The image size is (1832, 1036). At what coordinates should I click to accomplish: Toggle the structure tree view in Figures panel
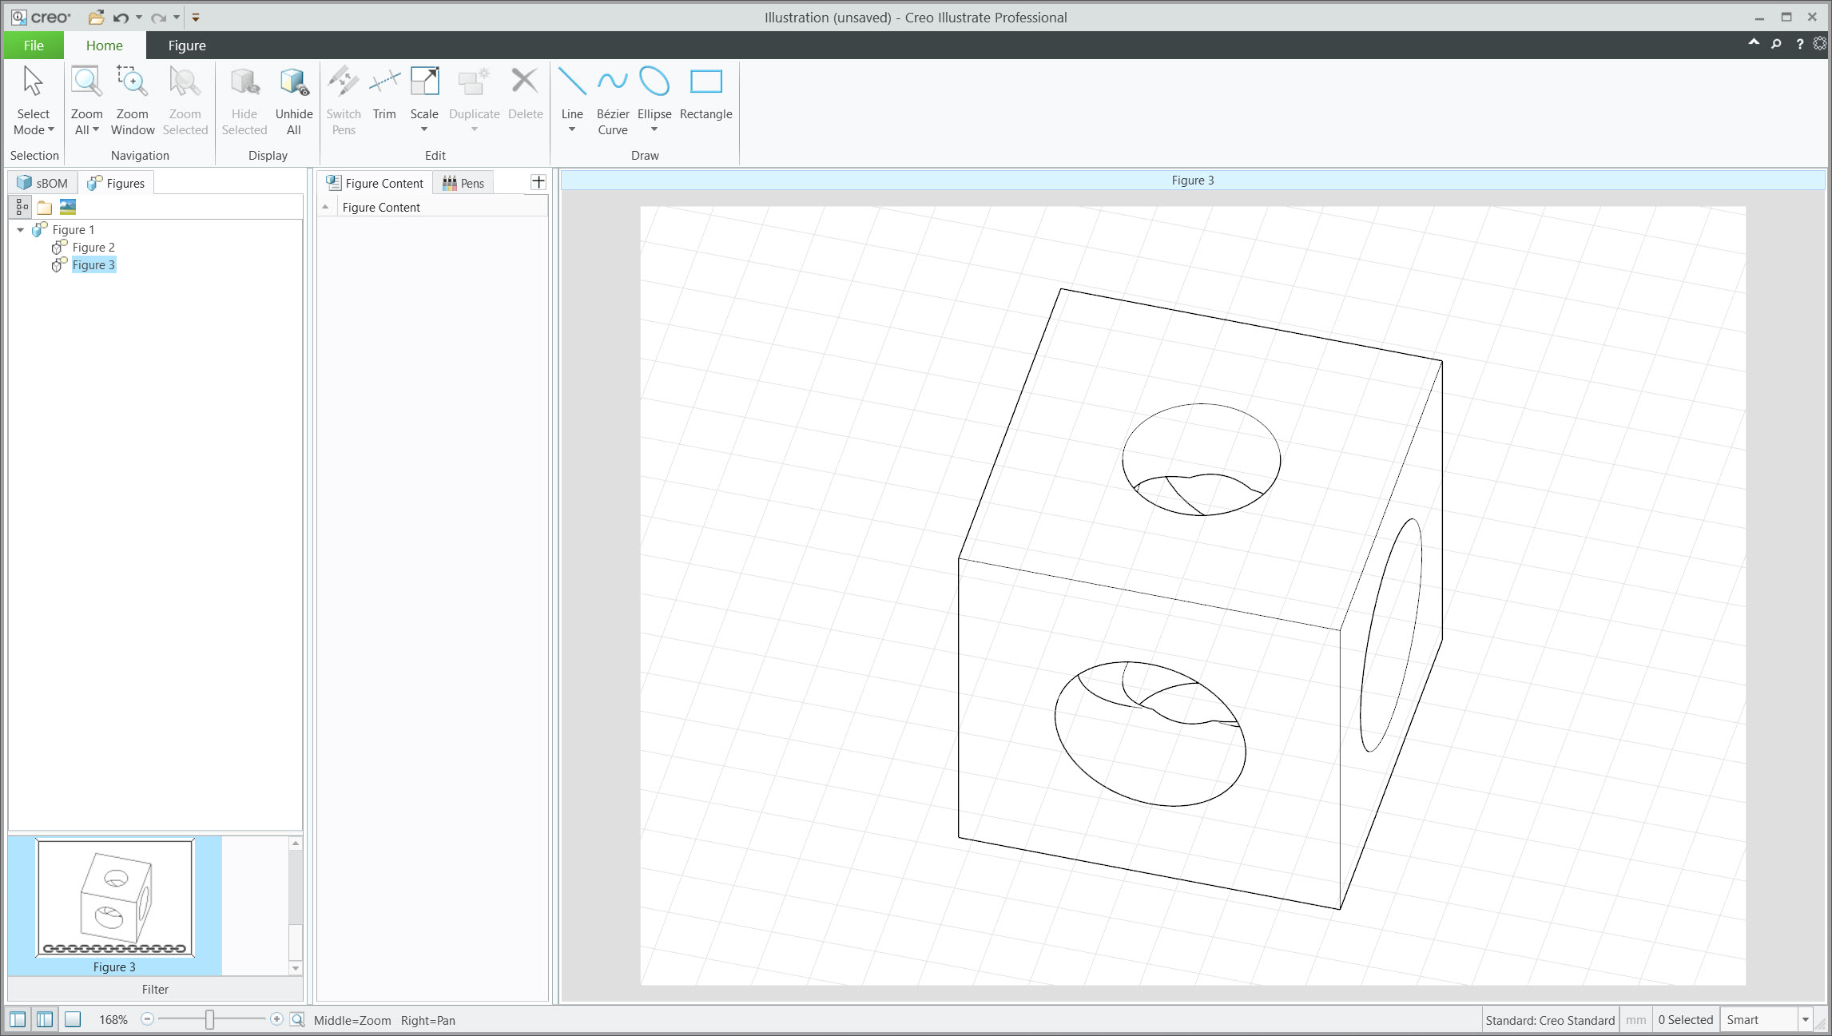click(20, 206)
